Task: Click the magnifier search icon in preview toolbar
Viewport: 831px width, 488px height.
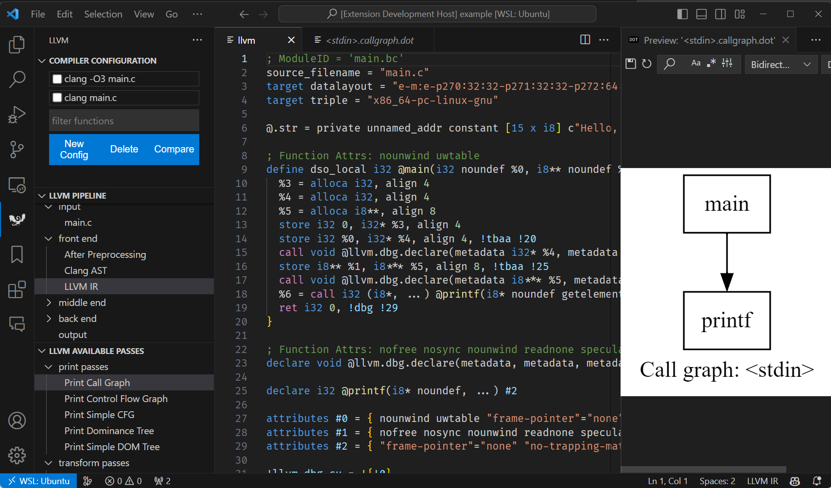Action: tap(670, 64)
